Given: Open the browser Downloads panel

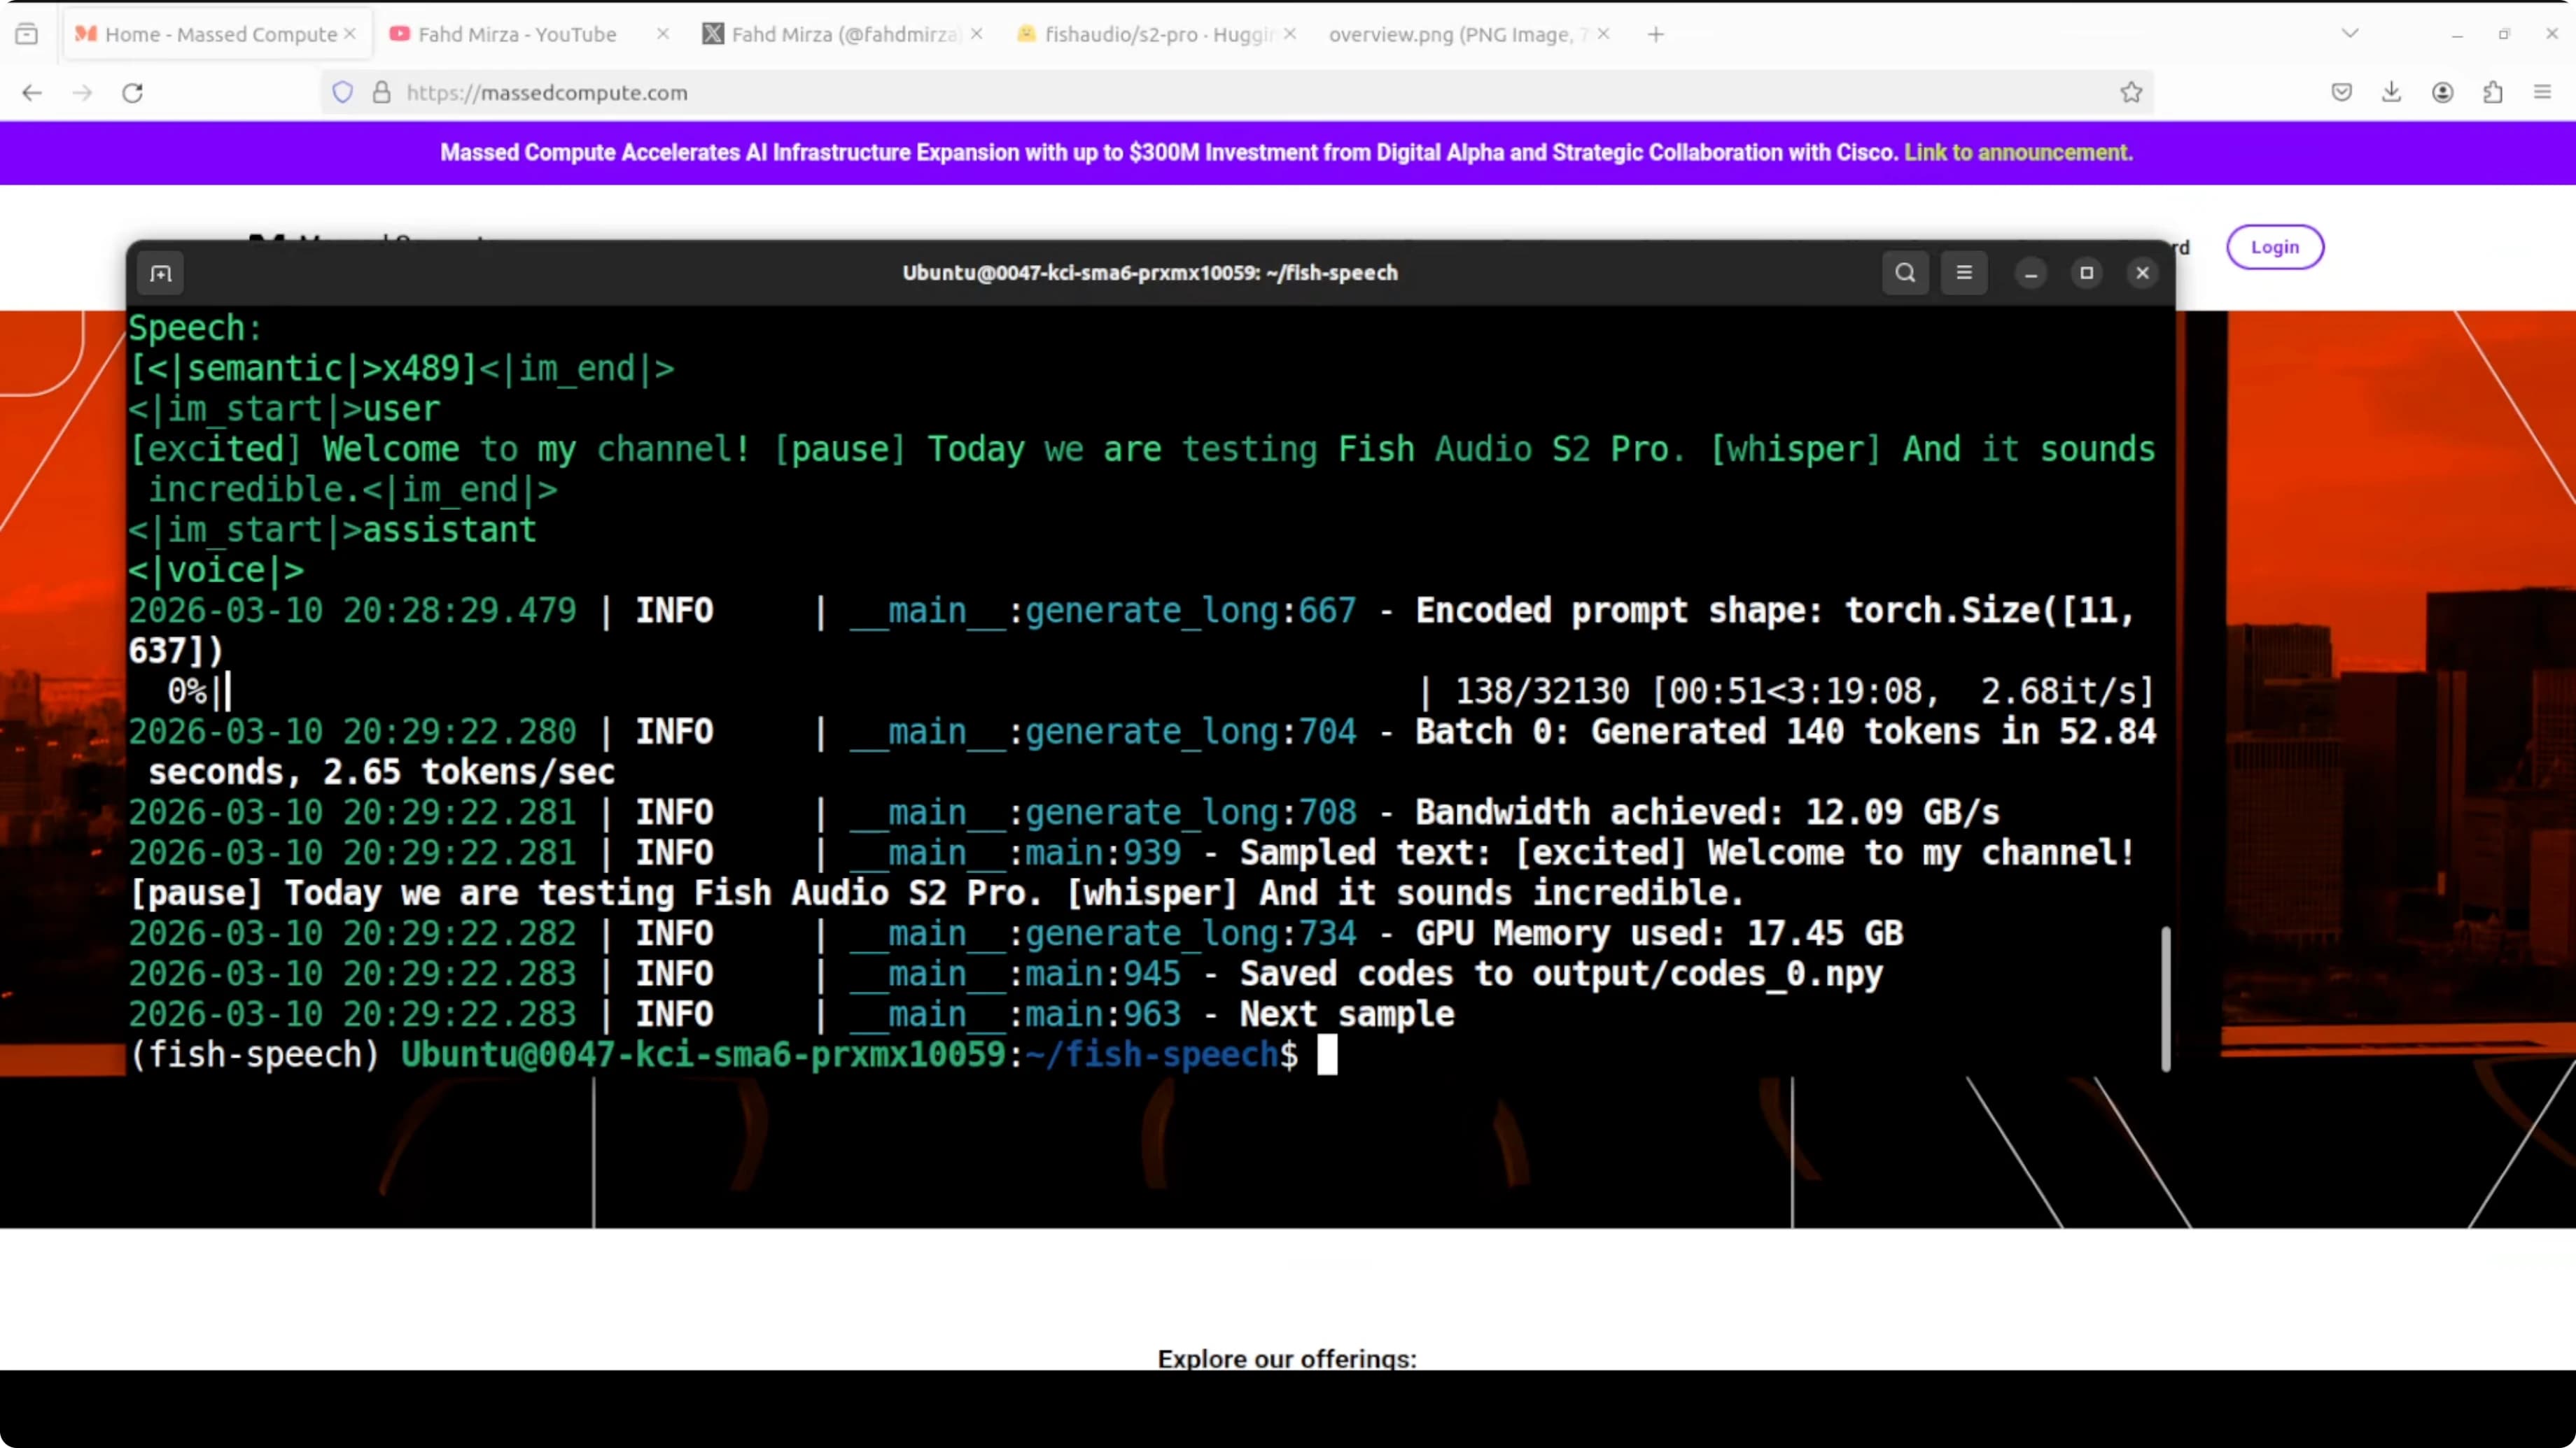Looking at the screenshot, I should coord(2391,92).
